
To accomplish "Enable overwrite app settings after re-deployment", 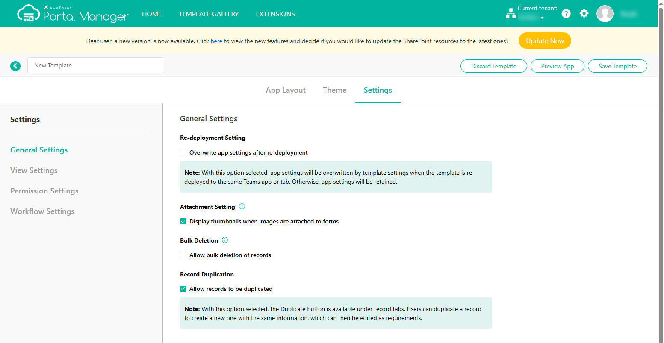I will [x=183, y=152].
